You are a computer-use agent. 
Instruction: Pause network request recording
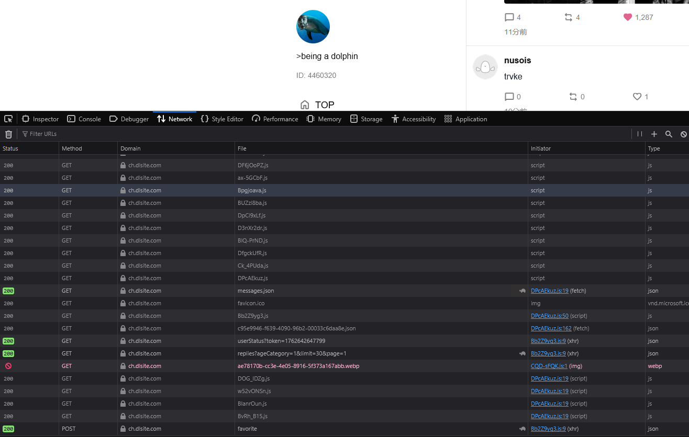(640, 134)
